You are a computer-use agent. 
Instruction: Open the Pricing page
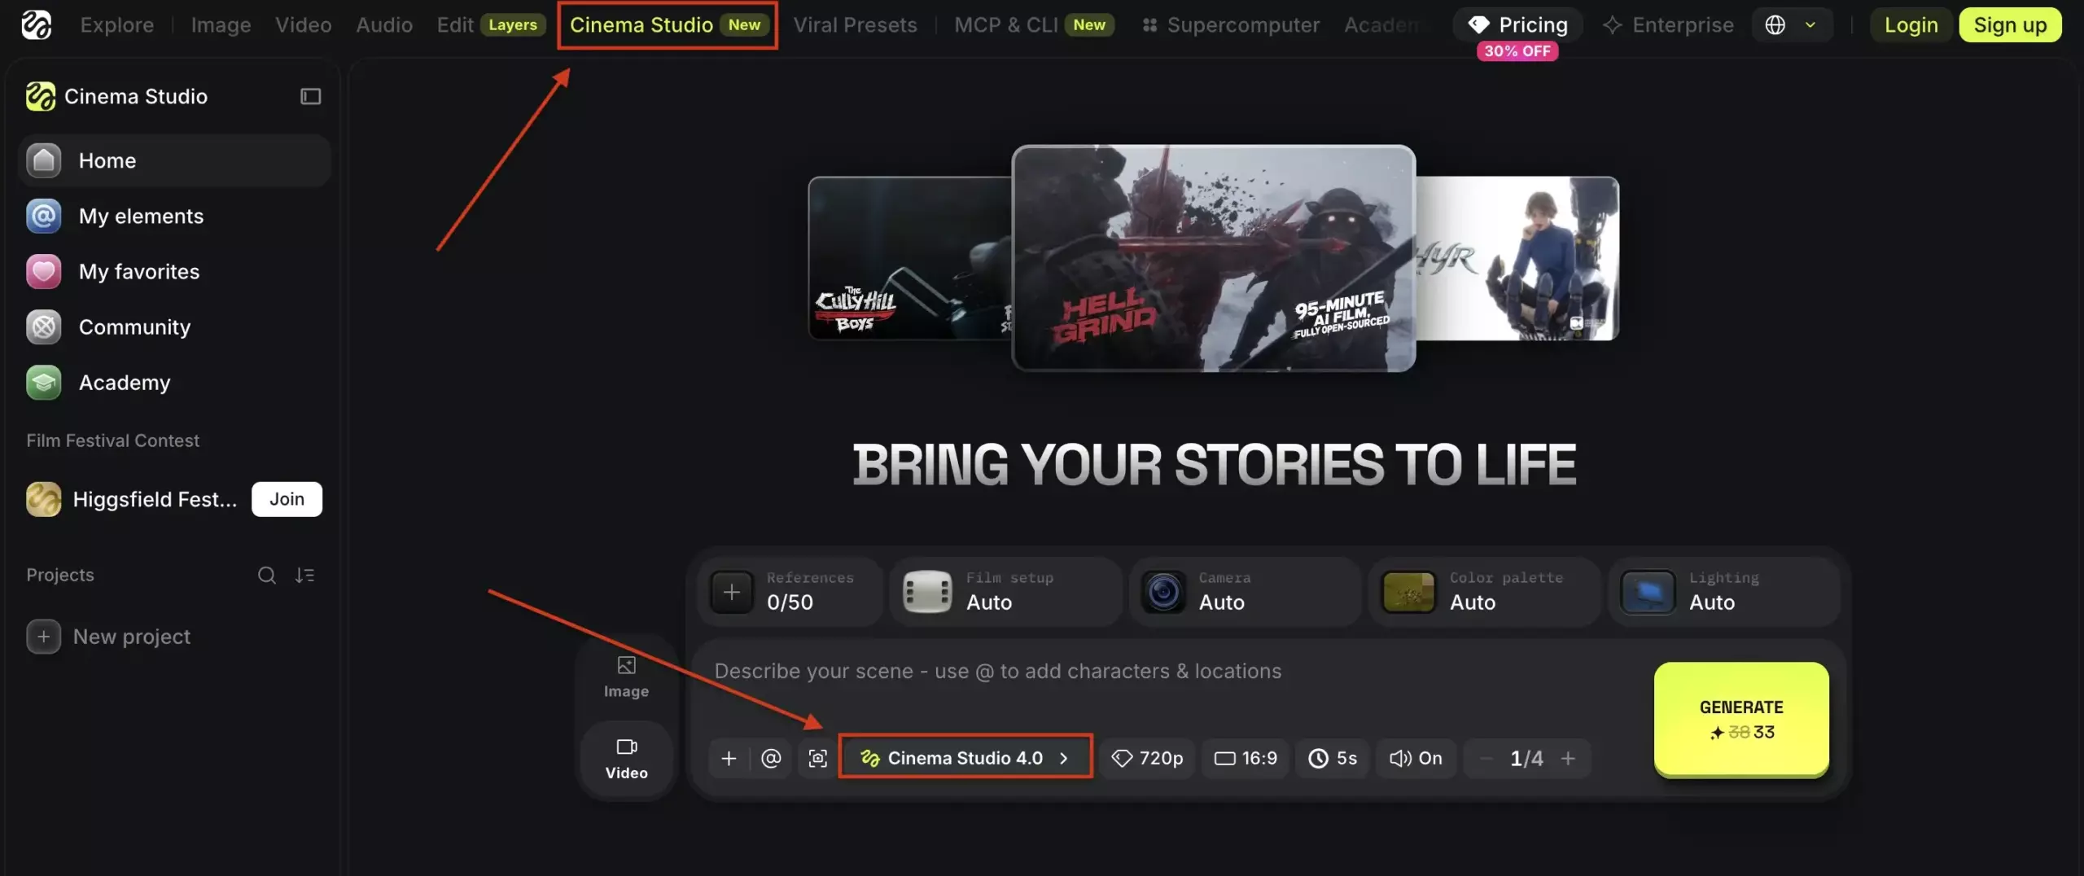[1517, 25]
